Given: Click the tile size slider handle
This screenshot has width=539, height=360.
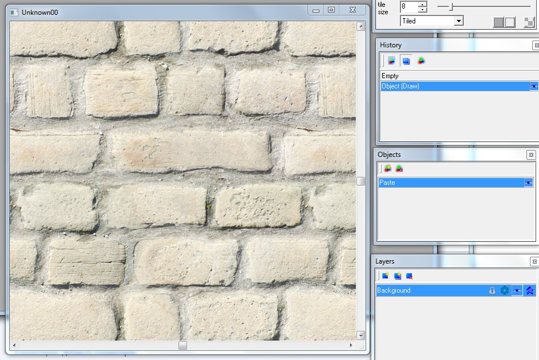Looking at the screenshot, I should point(451,7).
